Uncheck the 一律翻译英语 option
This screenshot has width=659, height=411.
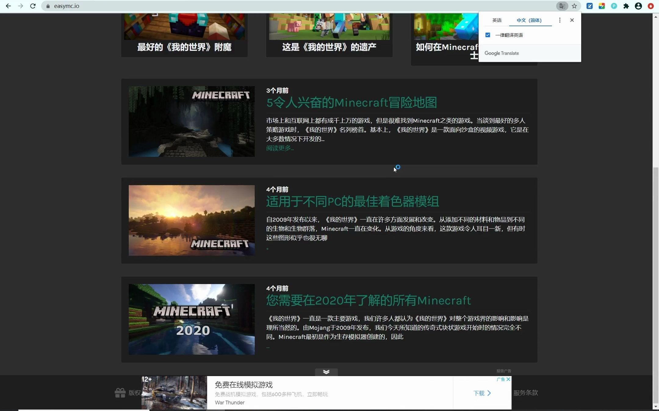click(487, 35)
